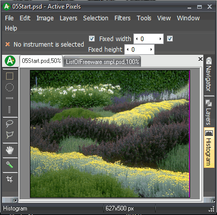Open the Layers side panel
Screen dimensions: 217x215
[209, 113]
